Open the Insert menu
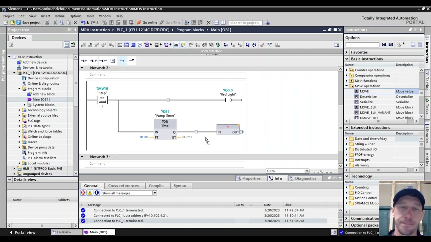Screen dimensions: 431x242 [x=45, y=16]
